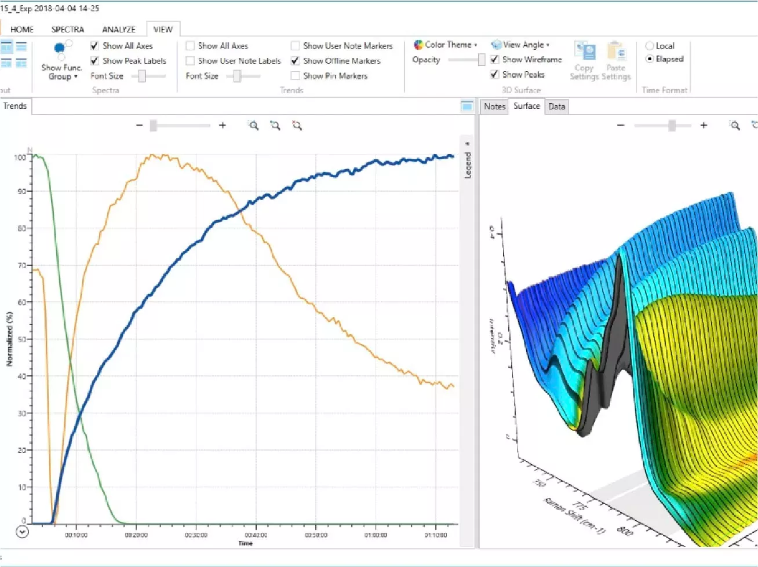Enable Show User Note Markers checkbox
This screenshot has width=758, height=567.
pyautogui.click(x=296, y=46)
